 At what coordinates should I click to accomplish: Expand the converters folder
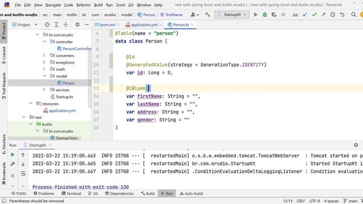pyautogui.click(x=44, y=56)
